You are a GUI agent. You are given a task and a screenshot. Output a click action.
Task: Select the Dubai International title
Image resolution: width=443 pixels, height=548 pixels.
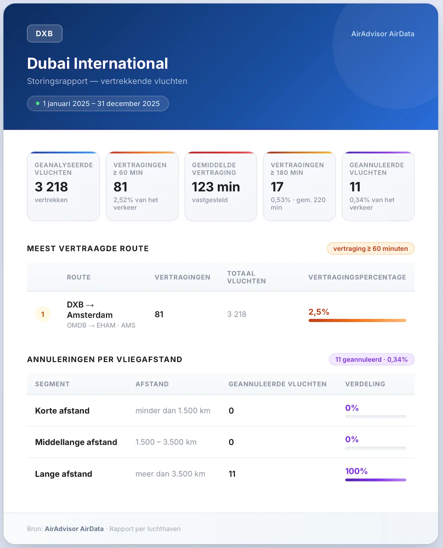tap(98, 63)
